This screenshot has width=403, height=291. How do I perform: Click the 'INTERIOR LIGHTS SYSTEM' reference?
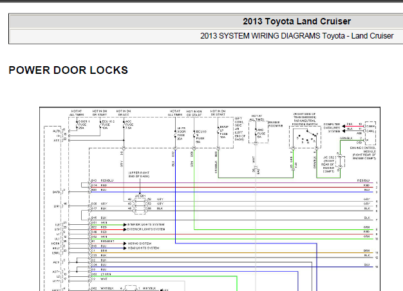click(x=145, y=225)
